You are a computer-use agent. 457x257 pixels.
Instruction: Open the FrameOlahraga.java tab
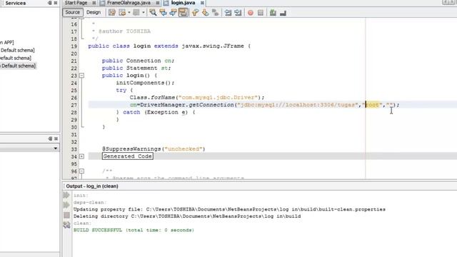click(x=129, y=3)
